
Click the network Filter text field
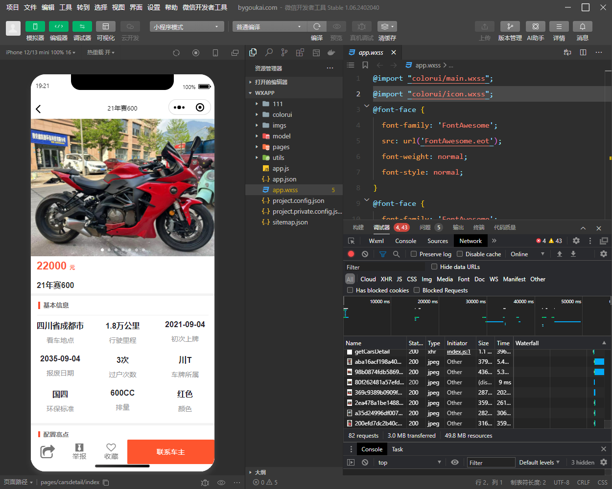click(x=384, y=267)
